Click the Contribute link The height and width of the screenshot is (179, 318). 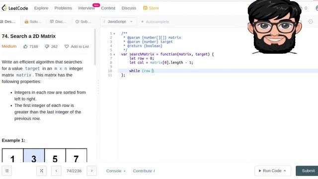[x=144, y=171]
